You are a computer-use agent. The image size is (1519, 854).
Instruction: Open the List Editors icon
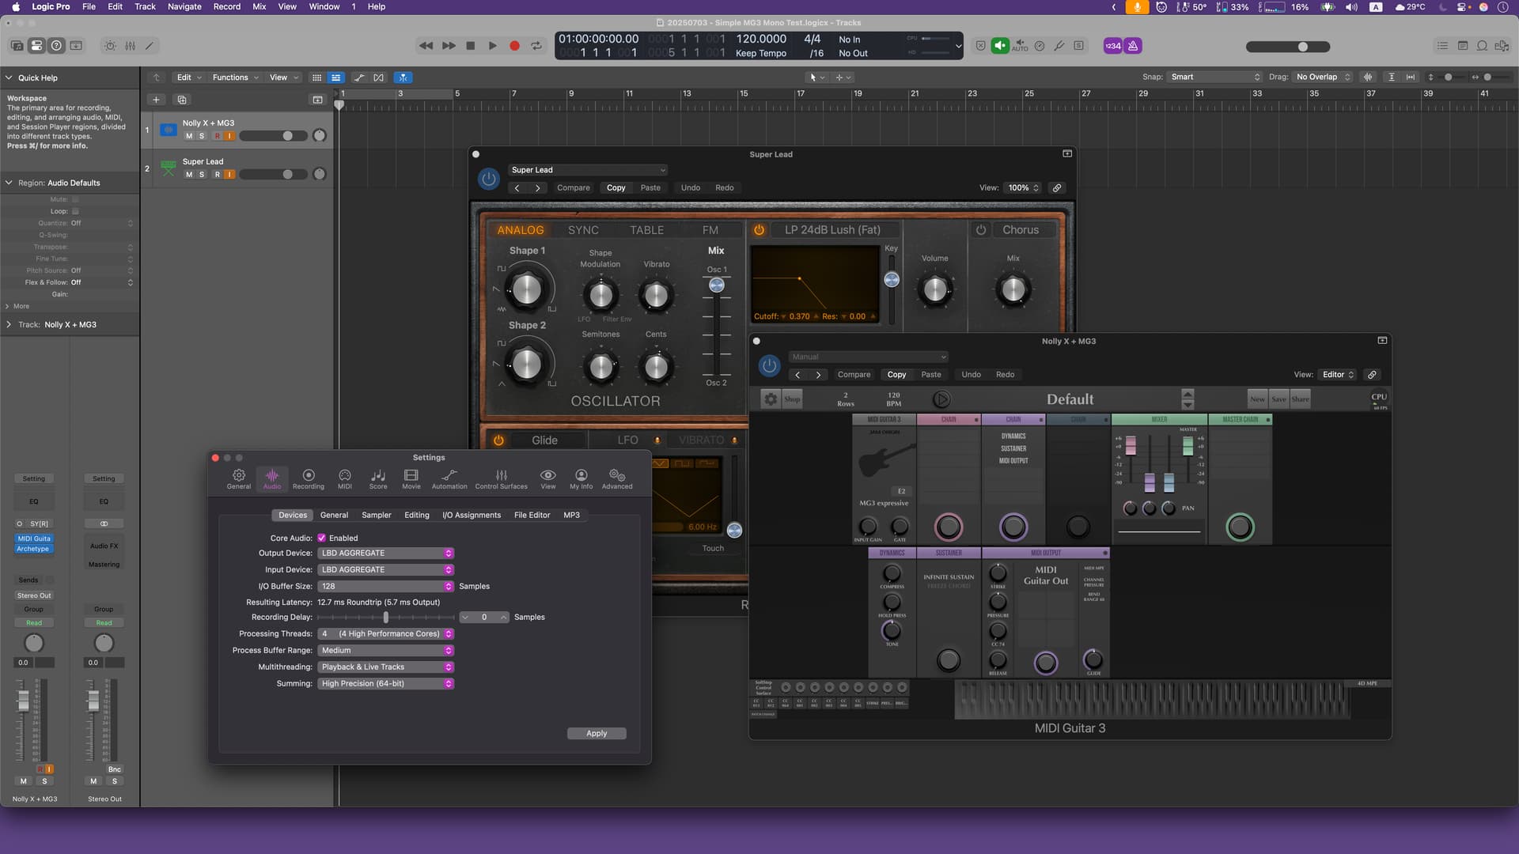click(x=1442, y=46)
